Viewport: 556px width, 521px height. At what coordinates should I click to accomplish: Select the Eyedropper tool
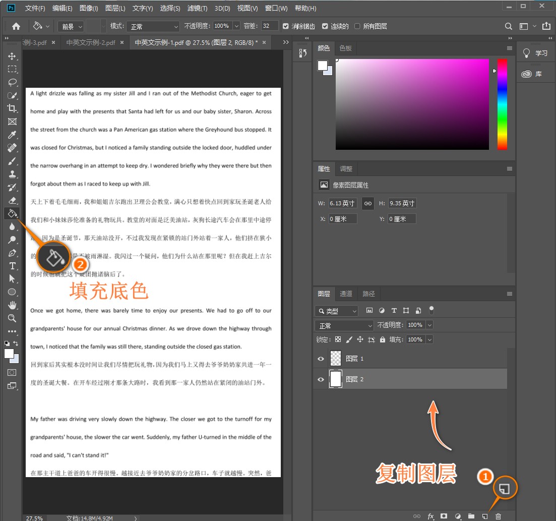tap(13, 135)
